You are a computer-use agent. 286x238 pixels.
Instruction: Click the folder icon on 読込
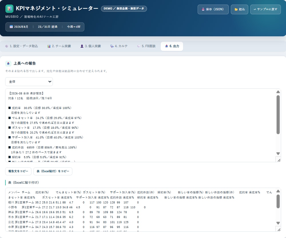(x=236, y=9)
